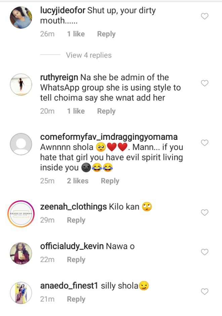Like lucyjideofor's comment with the heart
The height and width of the screenshot is (316, 222).
point(205,16)
